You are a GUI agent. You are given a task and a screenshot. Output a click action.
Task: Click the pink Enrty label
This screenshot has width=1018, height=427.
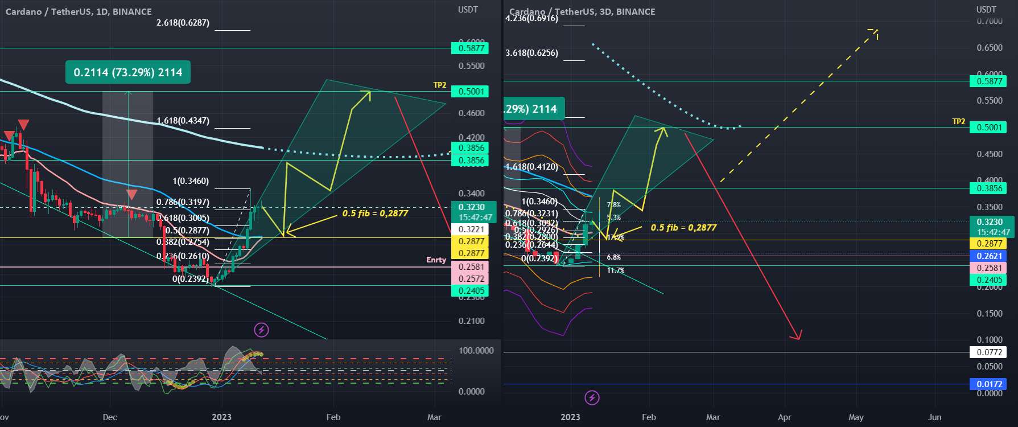436,260
